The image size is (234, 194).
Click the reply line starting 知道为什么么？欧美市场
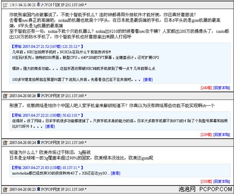tap(50, 152)
